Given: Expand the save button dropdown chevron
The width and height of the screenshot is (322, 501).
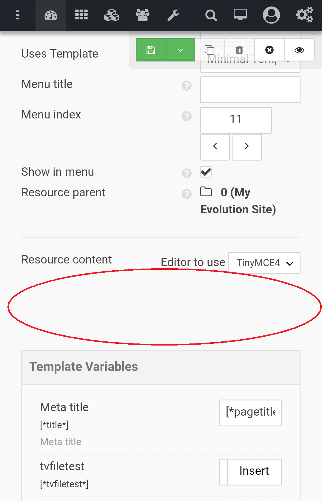Looking at the screenshot, I should coord(180,50).
